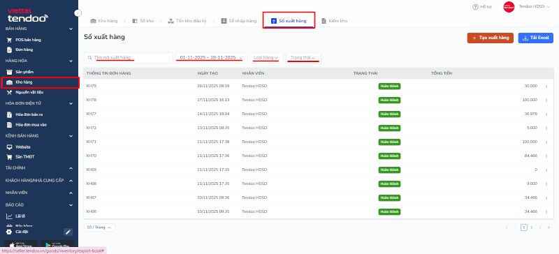Viewport: 559px width, 254px height.
Task: Collapse the KÊNH BÁN HÀNG section
Action: tap(71, 136)
